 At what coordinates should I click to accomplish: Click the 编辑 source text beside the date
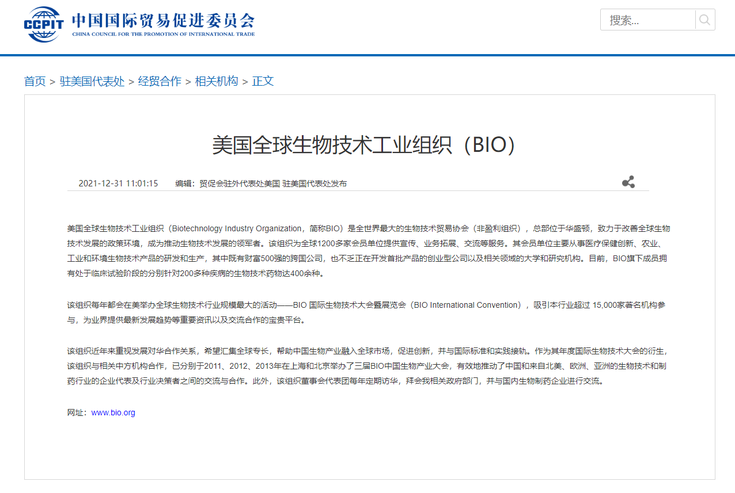pos(261,184)
